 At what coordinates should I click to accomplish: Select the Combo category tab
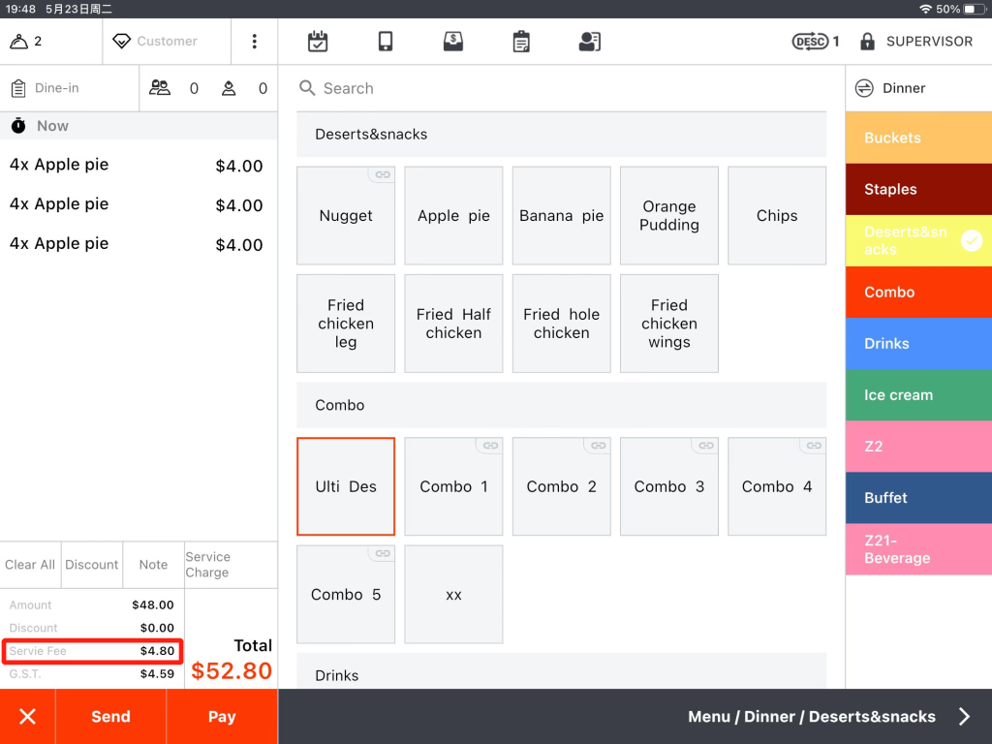point(917,293)
